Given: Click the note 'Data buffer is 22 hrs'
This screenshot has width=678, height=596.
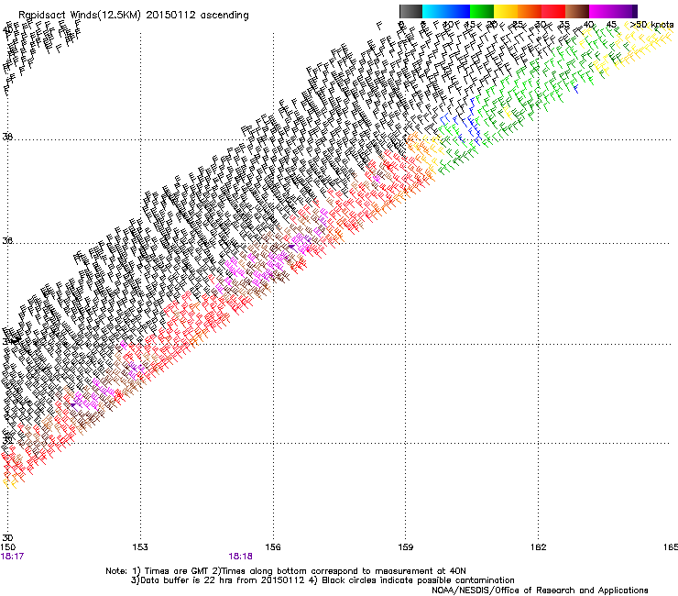Looking at the screenshot, I should tap(187, 580).
